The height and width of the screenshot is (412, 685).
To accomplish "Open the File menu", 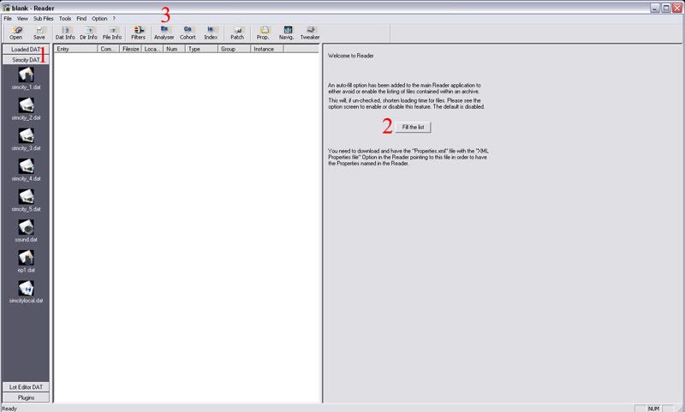I will 8,18.
